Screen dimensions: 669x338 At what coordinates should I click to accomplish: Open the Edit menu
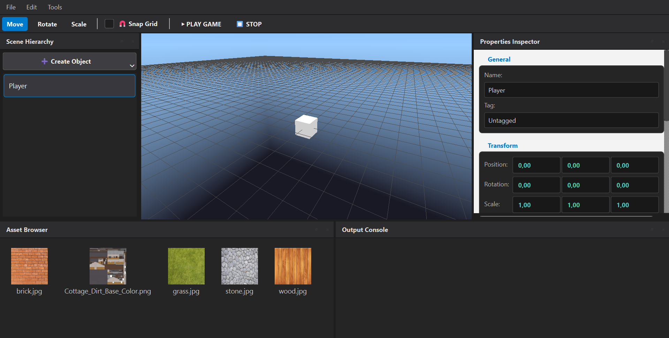(x=31, y=7)
